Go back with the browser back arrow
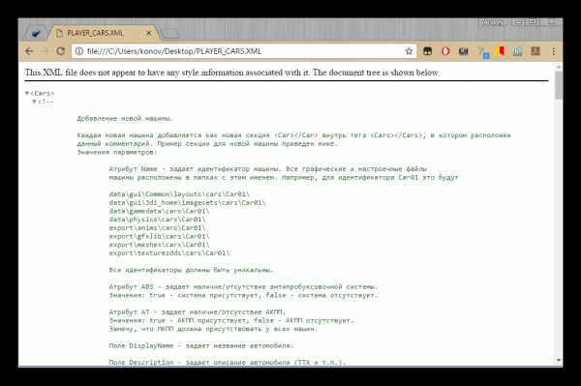 click(29, 51)
